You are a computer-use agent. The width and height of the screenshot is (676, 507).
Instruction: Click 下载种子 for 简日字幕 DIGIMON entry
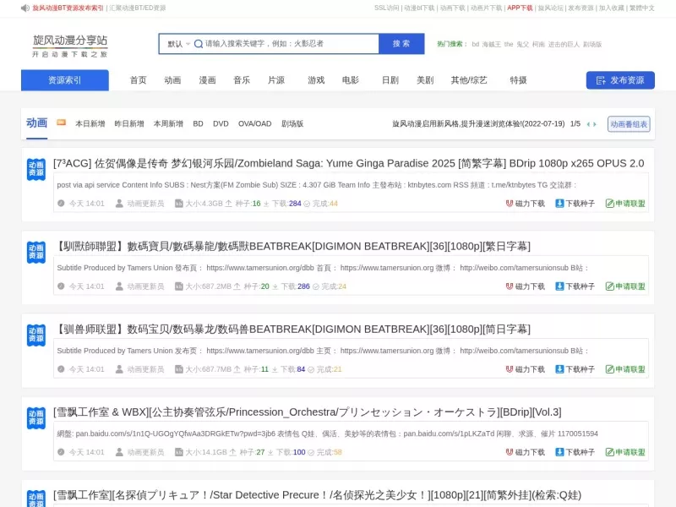pos(575,369)
